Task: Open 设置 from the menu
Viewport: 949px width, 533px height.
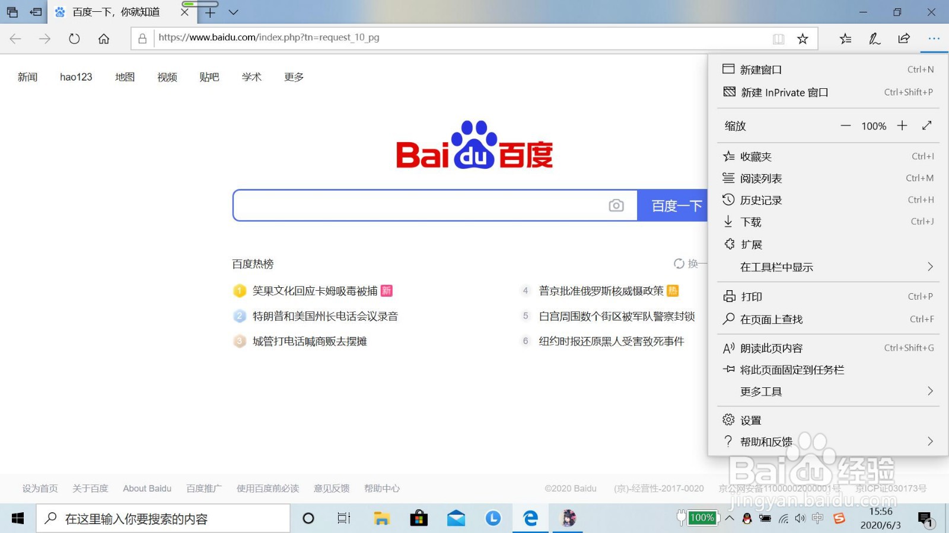Action: click(828, 420)
